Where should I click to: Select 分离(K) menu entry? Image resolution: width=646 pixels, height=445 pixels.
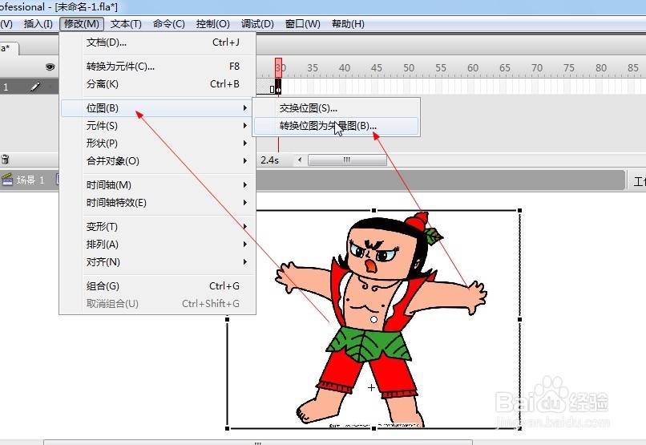tap(157, 84)
